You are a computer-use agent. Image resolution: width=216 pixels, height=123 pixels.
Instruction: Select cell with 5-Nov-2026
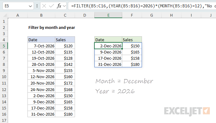(x=41, y=70)
